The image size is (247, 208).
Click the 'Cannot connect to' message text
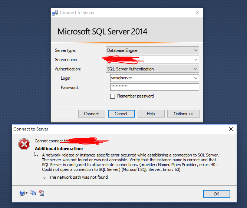point(51,141)
